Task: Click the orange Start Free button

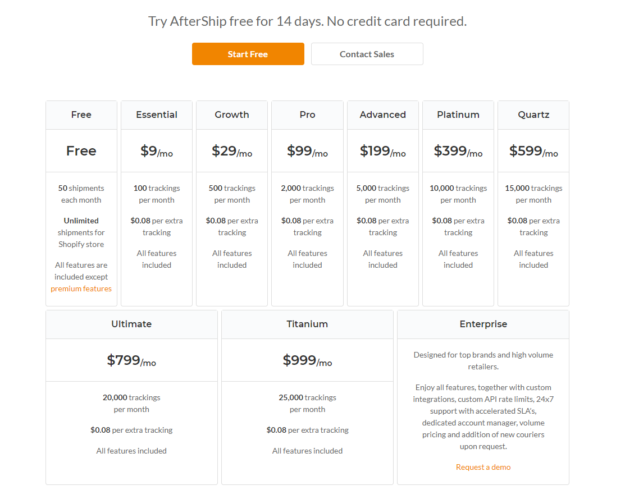Action: click(248, 54)
